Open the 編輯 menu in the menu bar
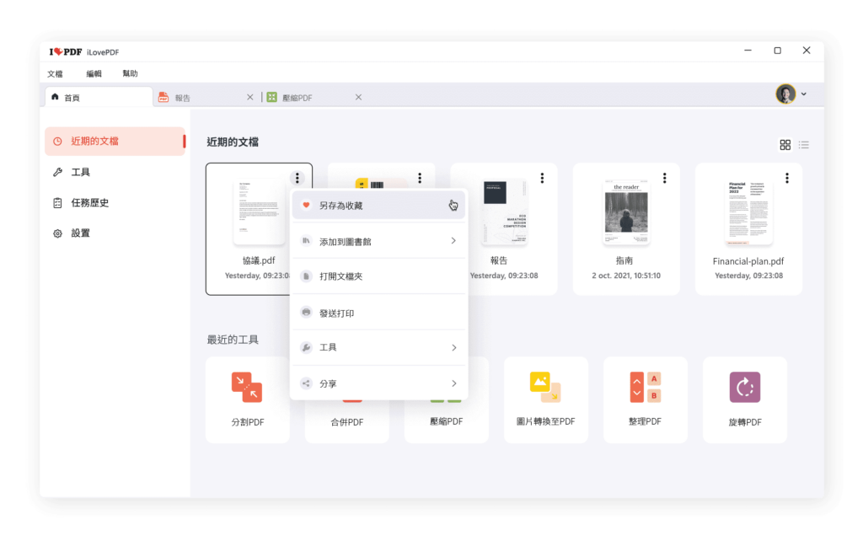This screenshot has height=541, width=863. tap(94, 74)
